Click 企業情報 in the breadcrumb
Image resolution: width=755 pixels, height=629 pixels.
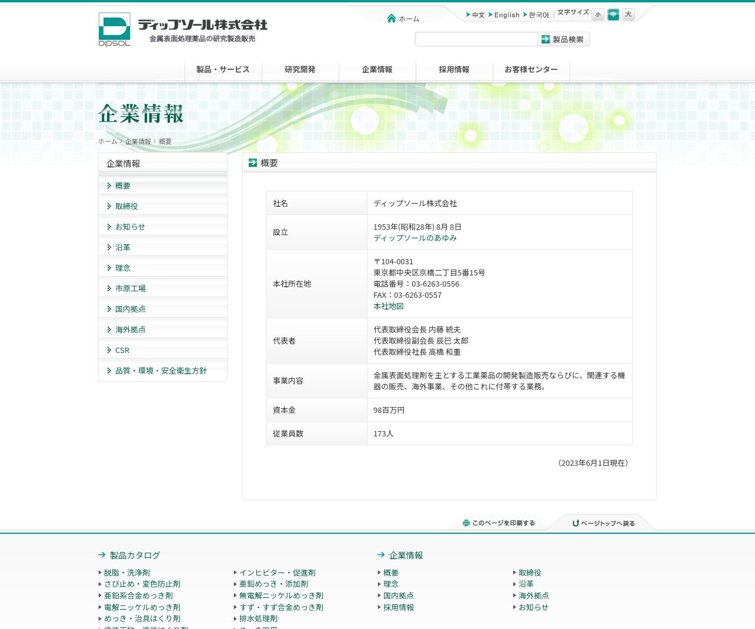[138, 142]
